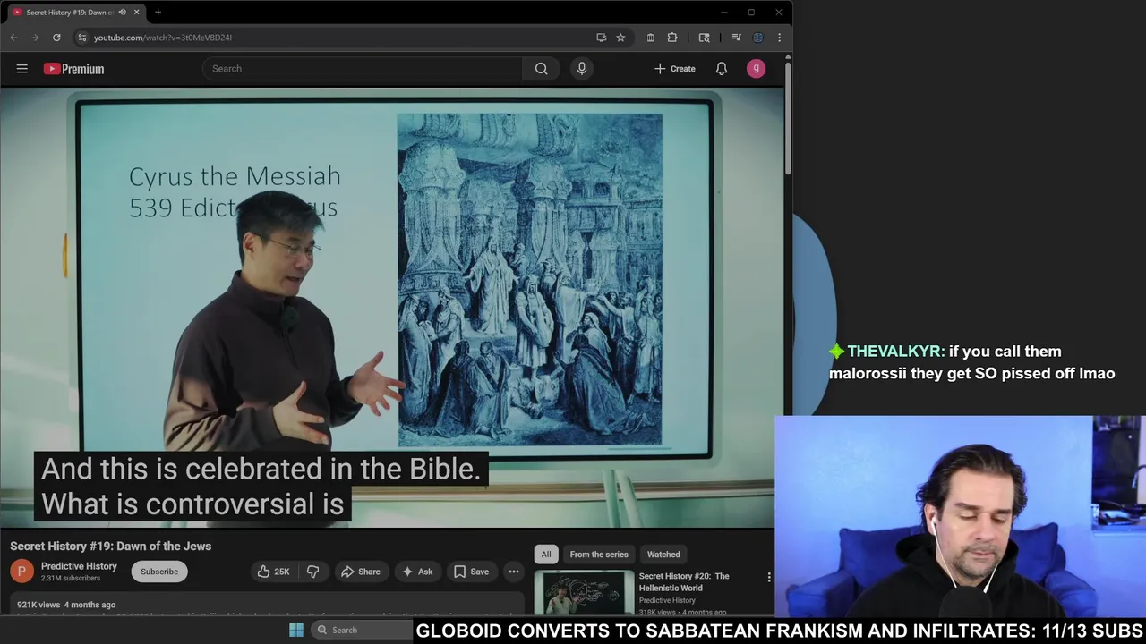Open the YouTube hamburger guide menu
This screenshot has width=1146, height=644.
coord(22,69)
